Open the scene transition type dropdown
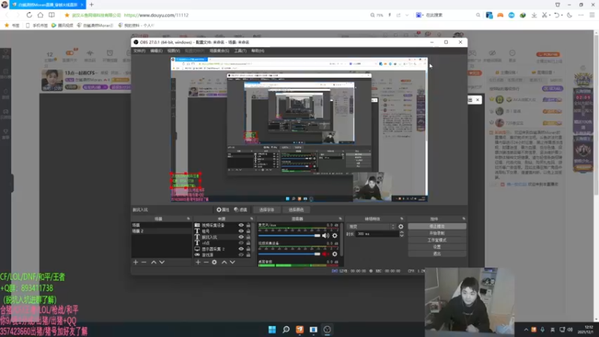Image resolution: width=599 pixels, height=337 pixels. pos(371,227)
